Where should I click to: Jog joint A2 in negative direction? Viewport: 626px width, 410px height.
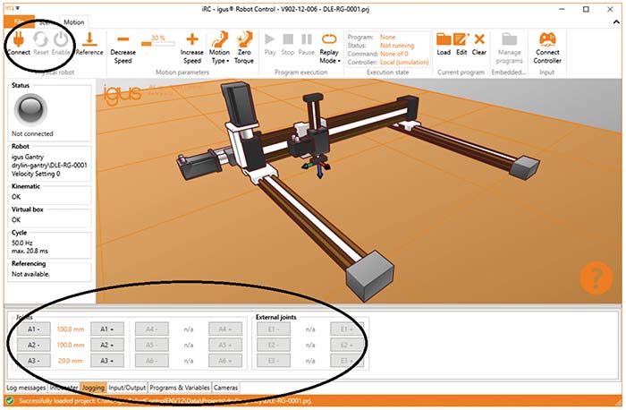click(x=34, y=345)
